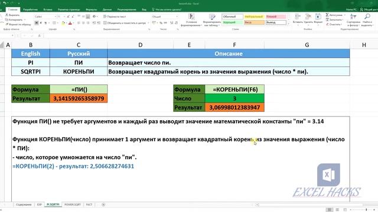The image size is (378, 212).
Task: Align to top vertically
Action: 79,16
